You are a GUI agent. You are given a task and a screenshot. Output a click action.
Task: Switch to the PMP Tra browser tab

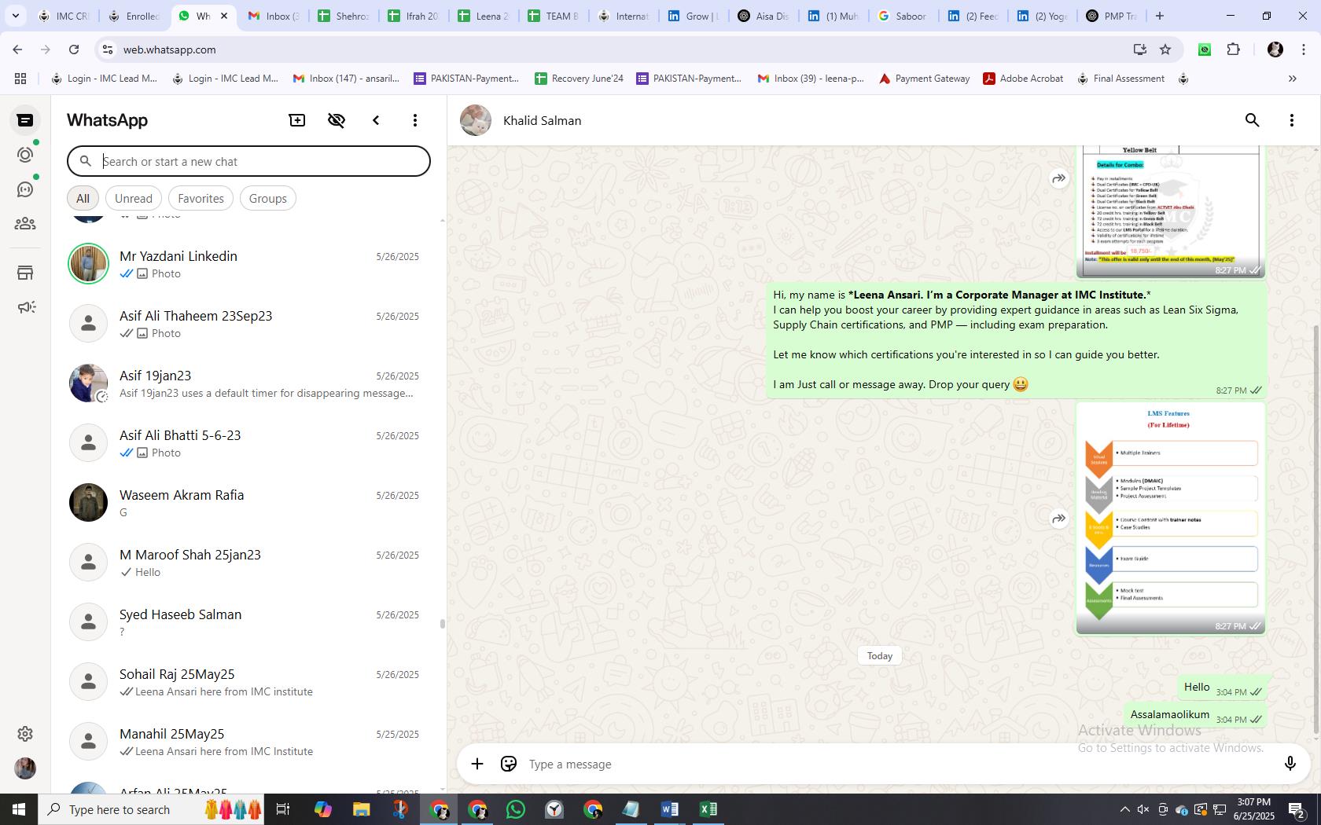pos(1110,16)
